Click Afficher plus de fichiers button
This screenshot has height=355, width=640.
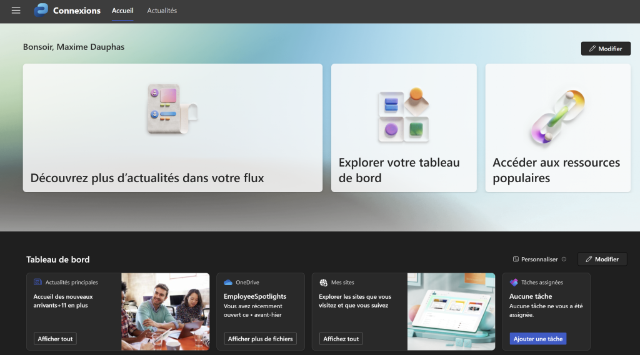(260, 339)
